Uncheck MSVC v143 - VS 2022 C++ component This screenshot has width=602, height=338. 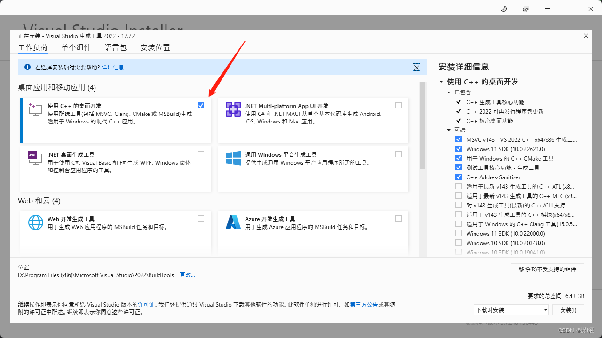459,139
